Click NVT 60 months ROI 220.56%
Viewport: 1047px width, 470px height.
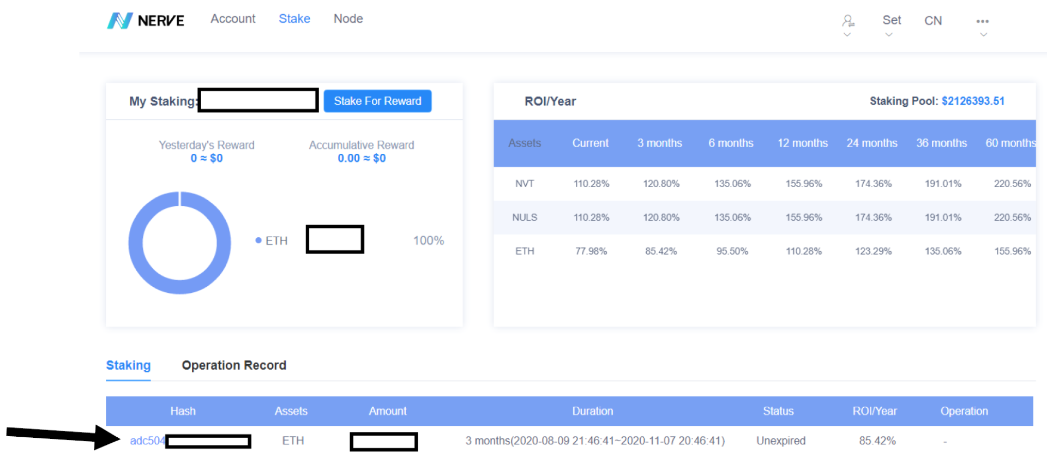pyautogui.click(x=1013, y=184)
